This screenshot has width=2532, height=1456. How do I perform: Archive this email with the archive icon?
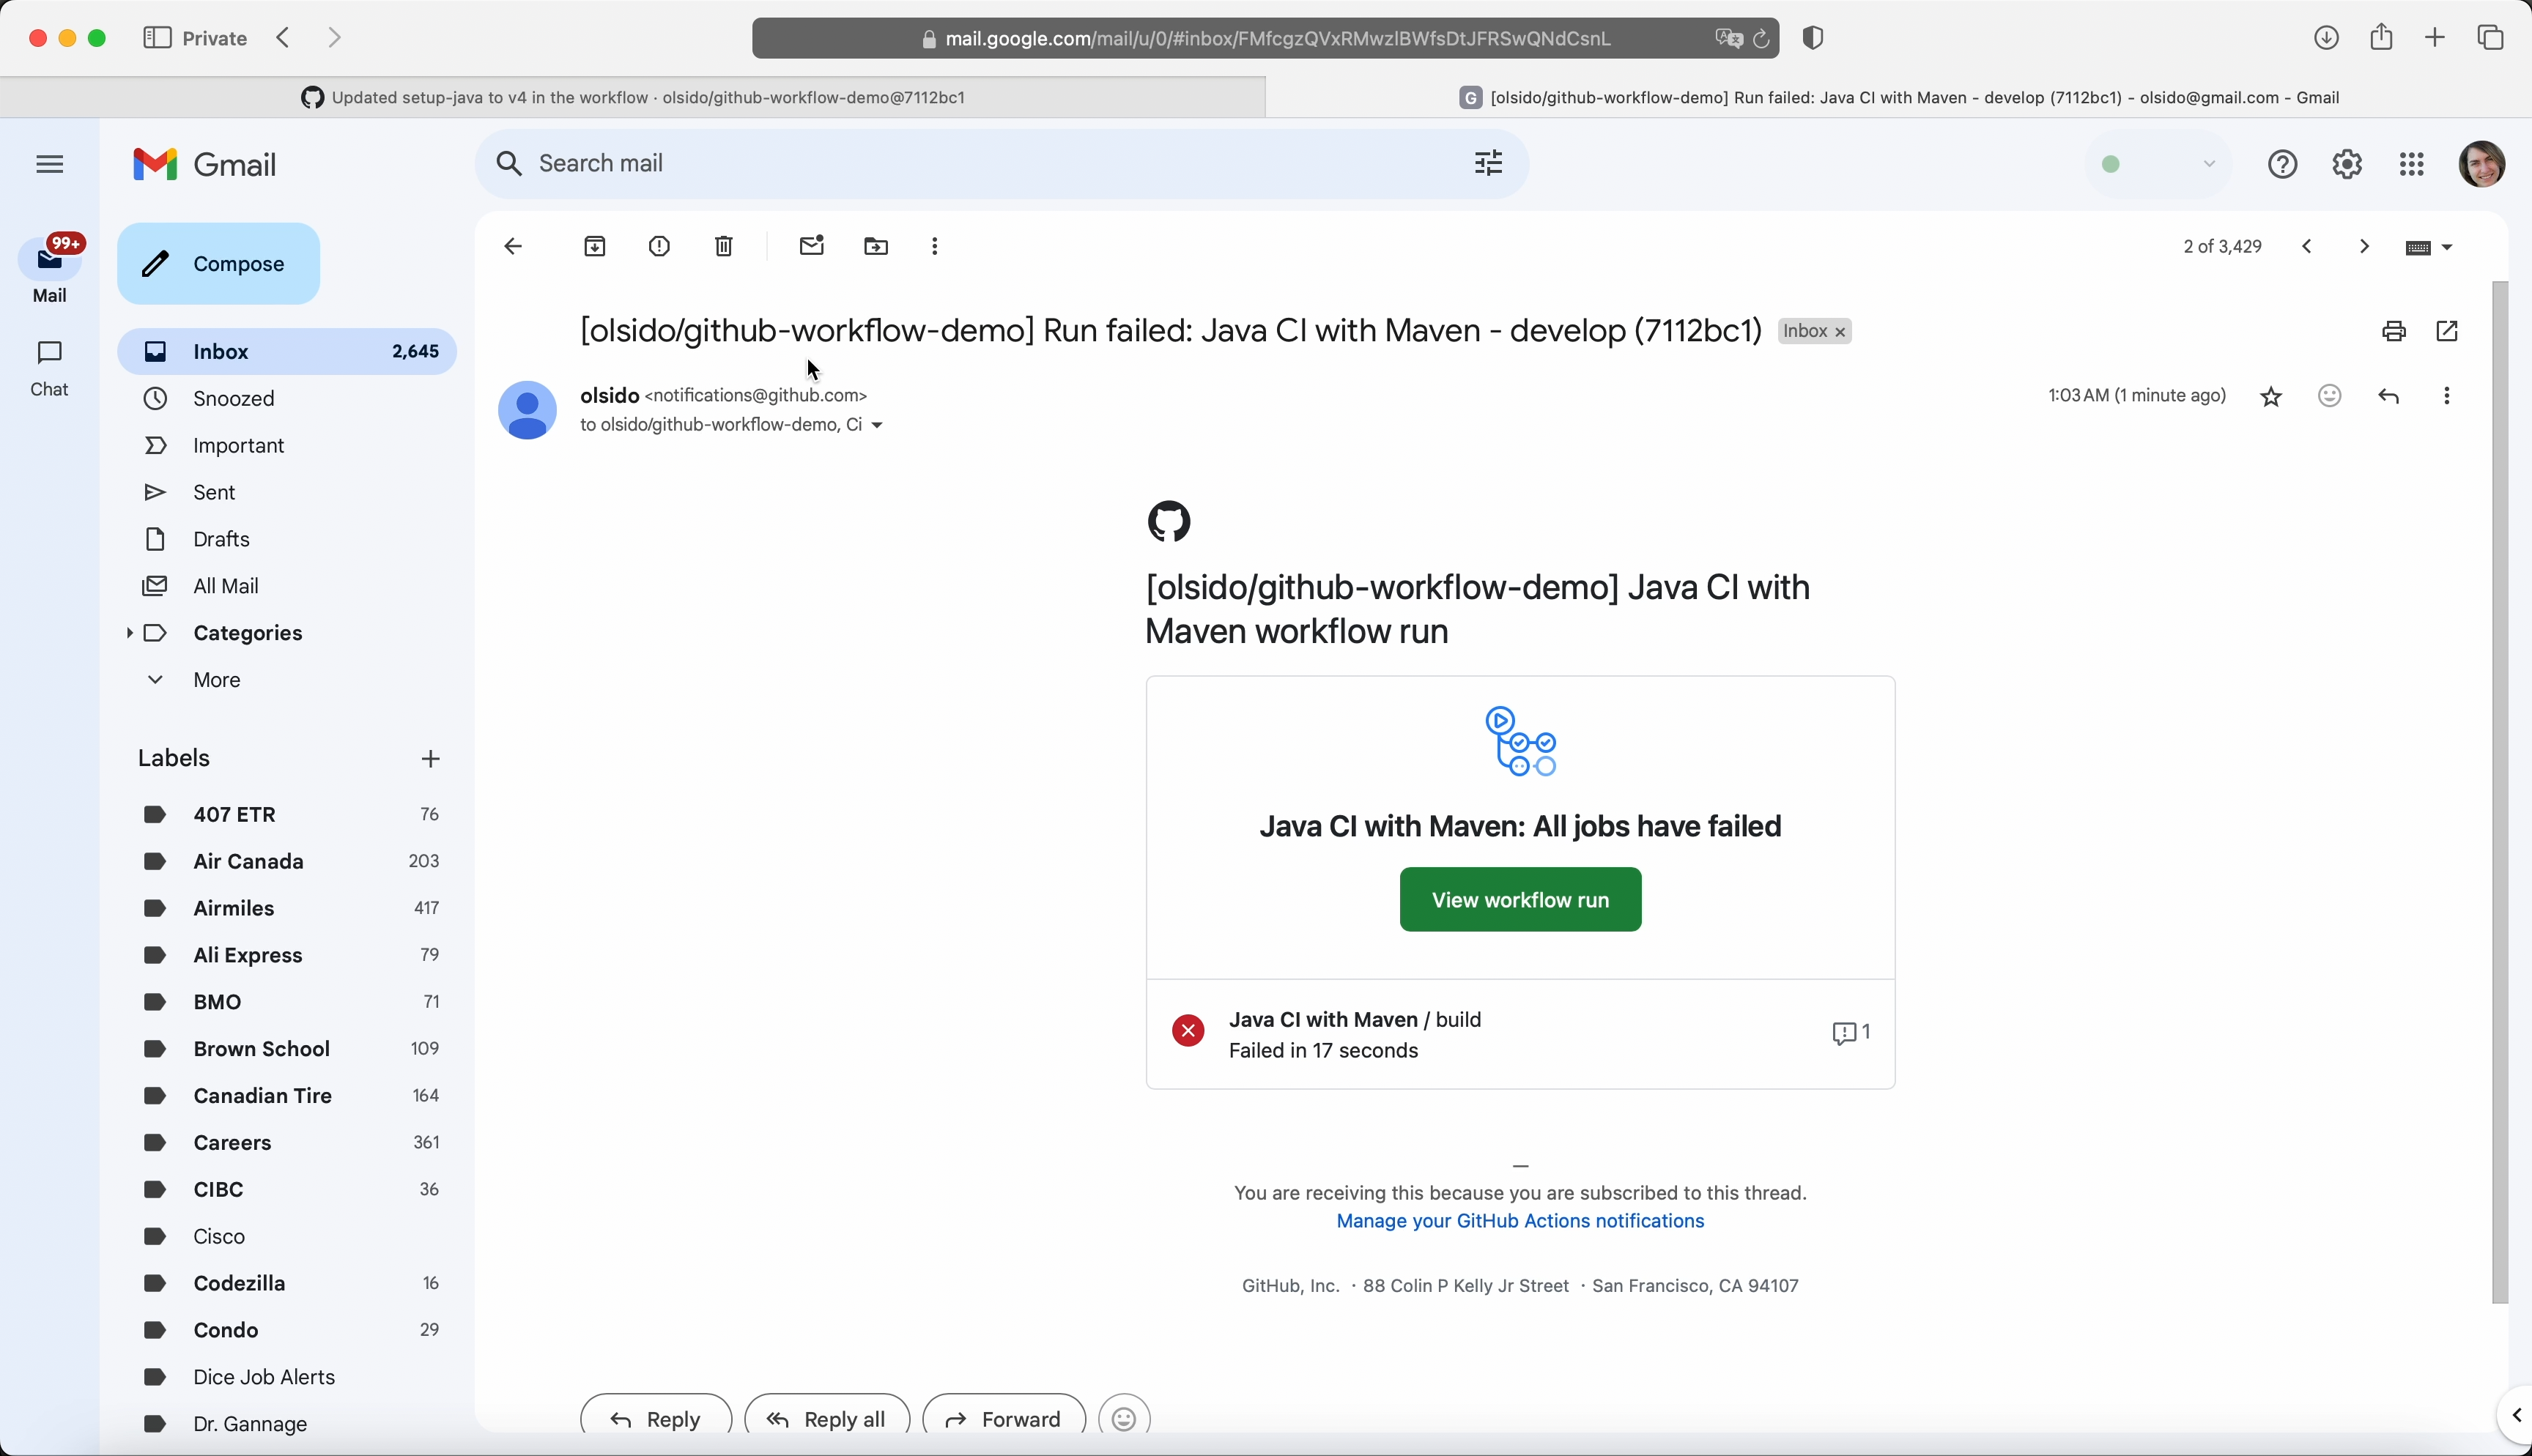pyautogui.click(x=595, y=246)
